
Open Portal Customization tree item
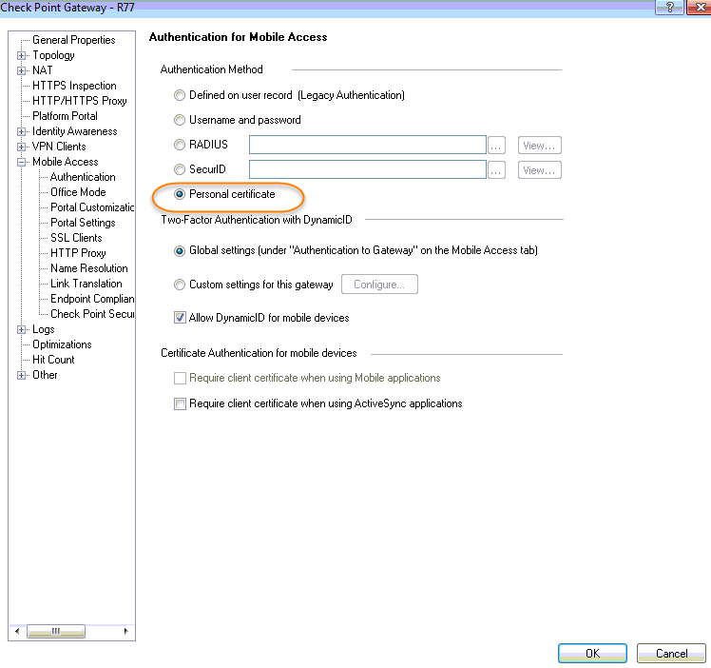pos(92,207)
